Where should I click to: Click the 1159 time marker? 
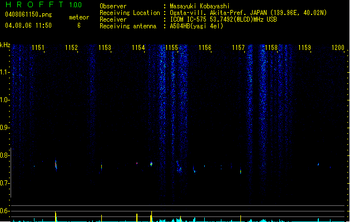[305, 48]
